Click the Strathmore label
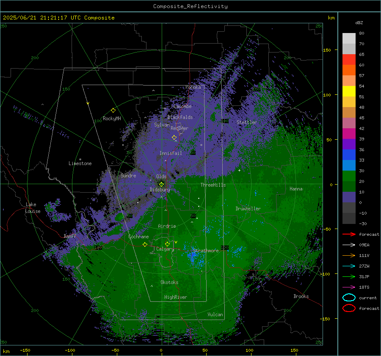381x356 pixels. (206, 251)
